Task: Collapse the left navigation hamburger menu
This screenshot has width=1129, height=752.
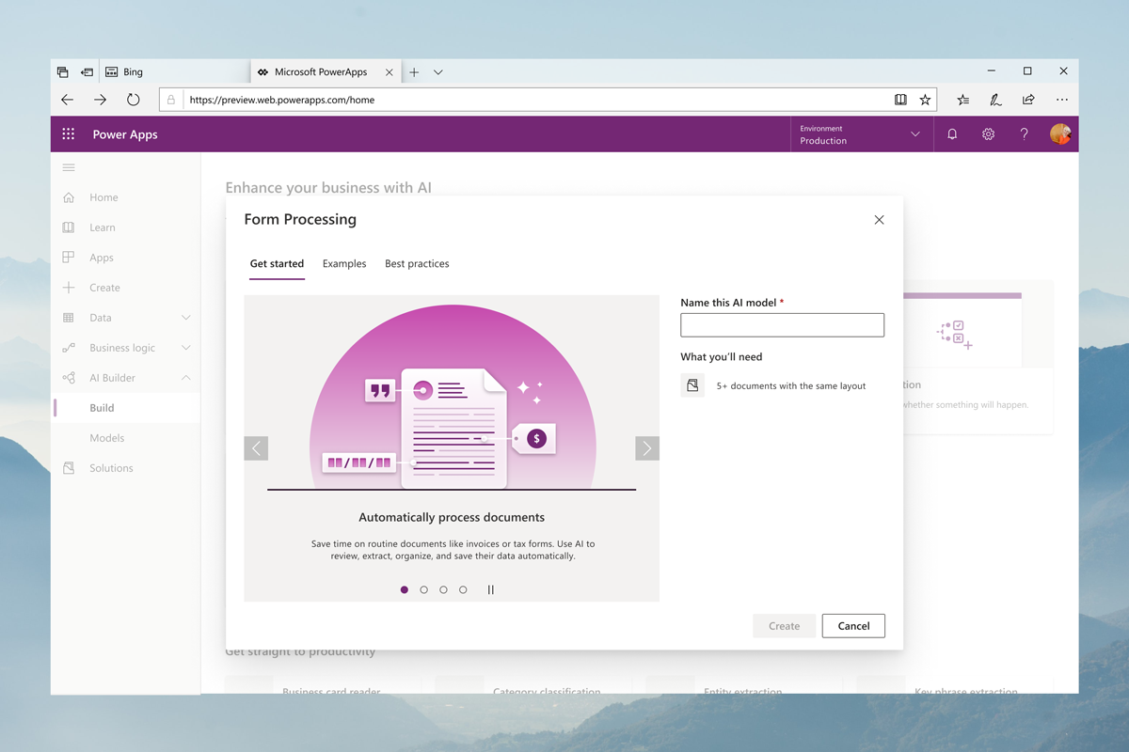Action: coord(69,167)
